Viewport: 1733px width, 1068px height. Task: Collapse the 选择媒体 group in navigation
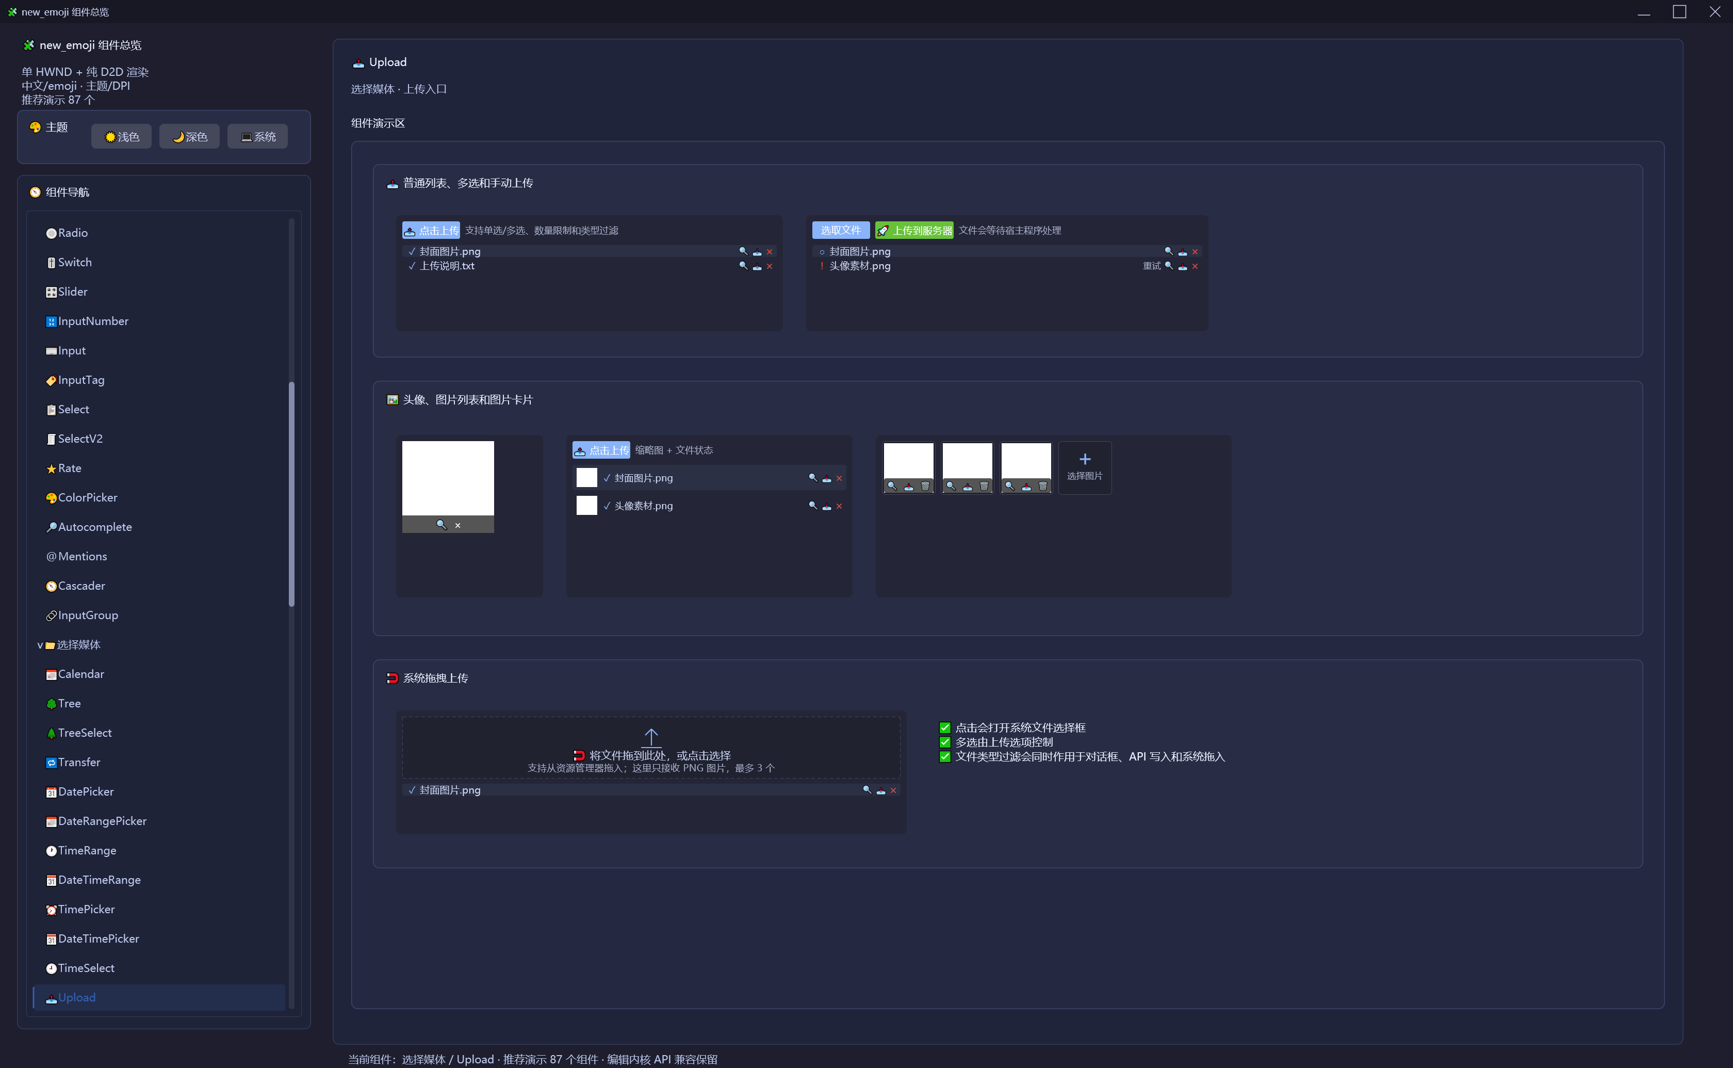pyautogui.click(x=40, y=645)
